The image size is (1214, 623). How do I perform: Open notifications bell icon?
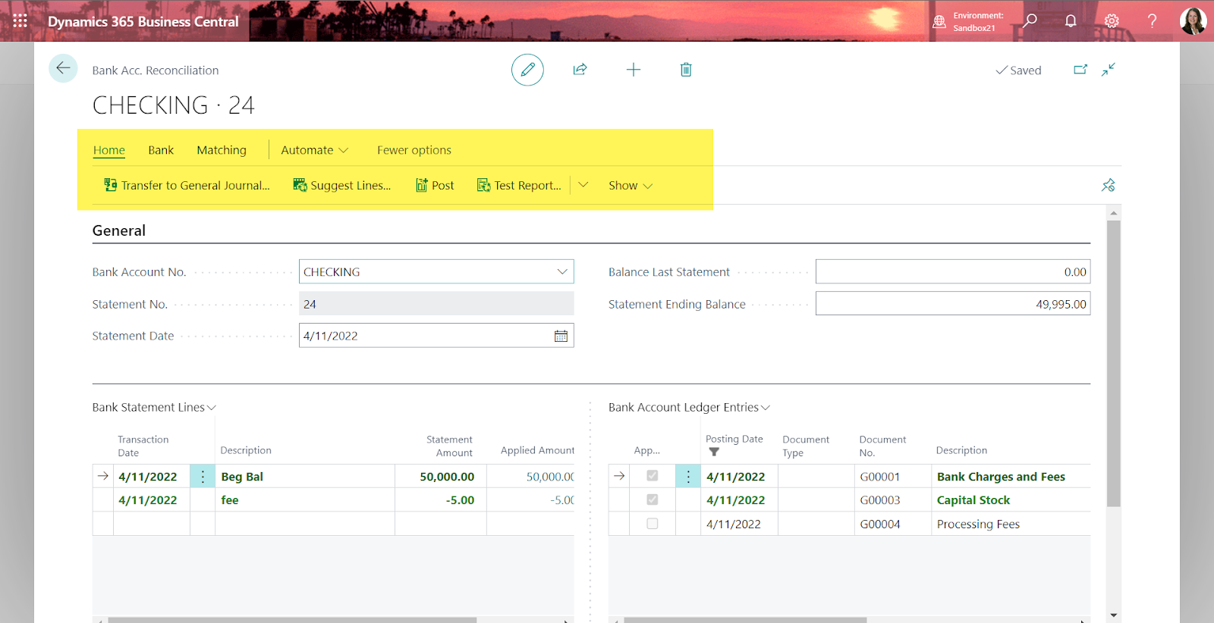1071,20
